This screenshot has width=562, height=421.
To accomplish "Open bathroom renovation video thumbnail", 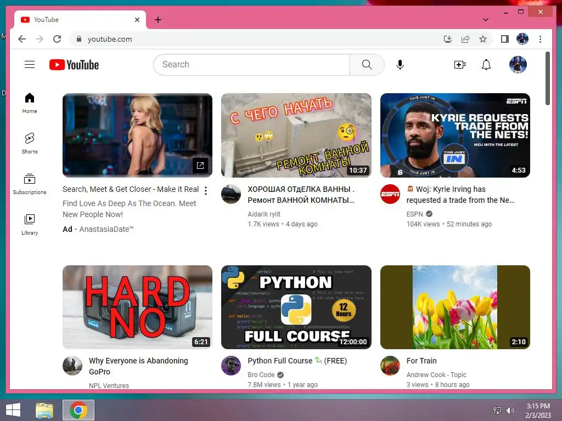I will click(296, 135).
